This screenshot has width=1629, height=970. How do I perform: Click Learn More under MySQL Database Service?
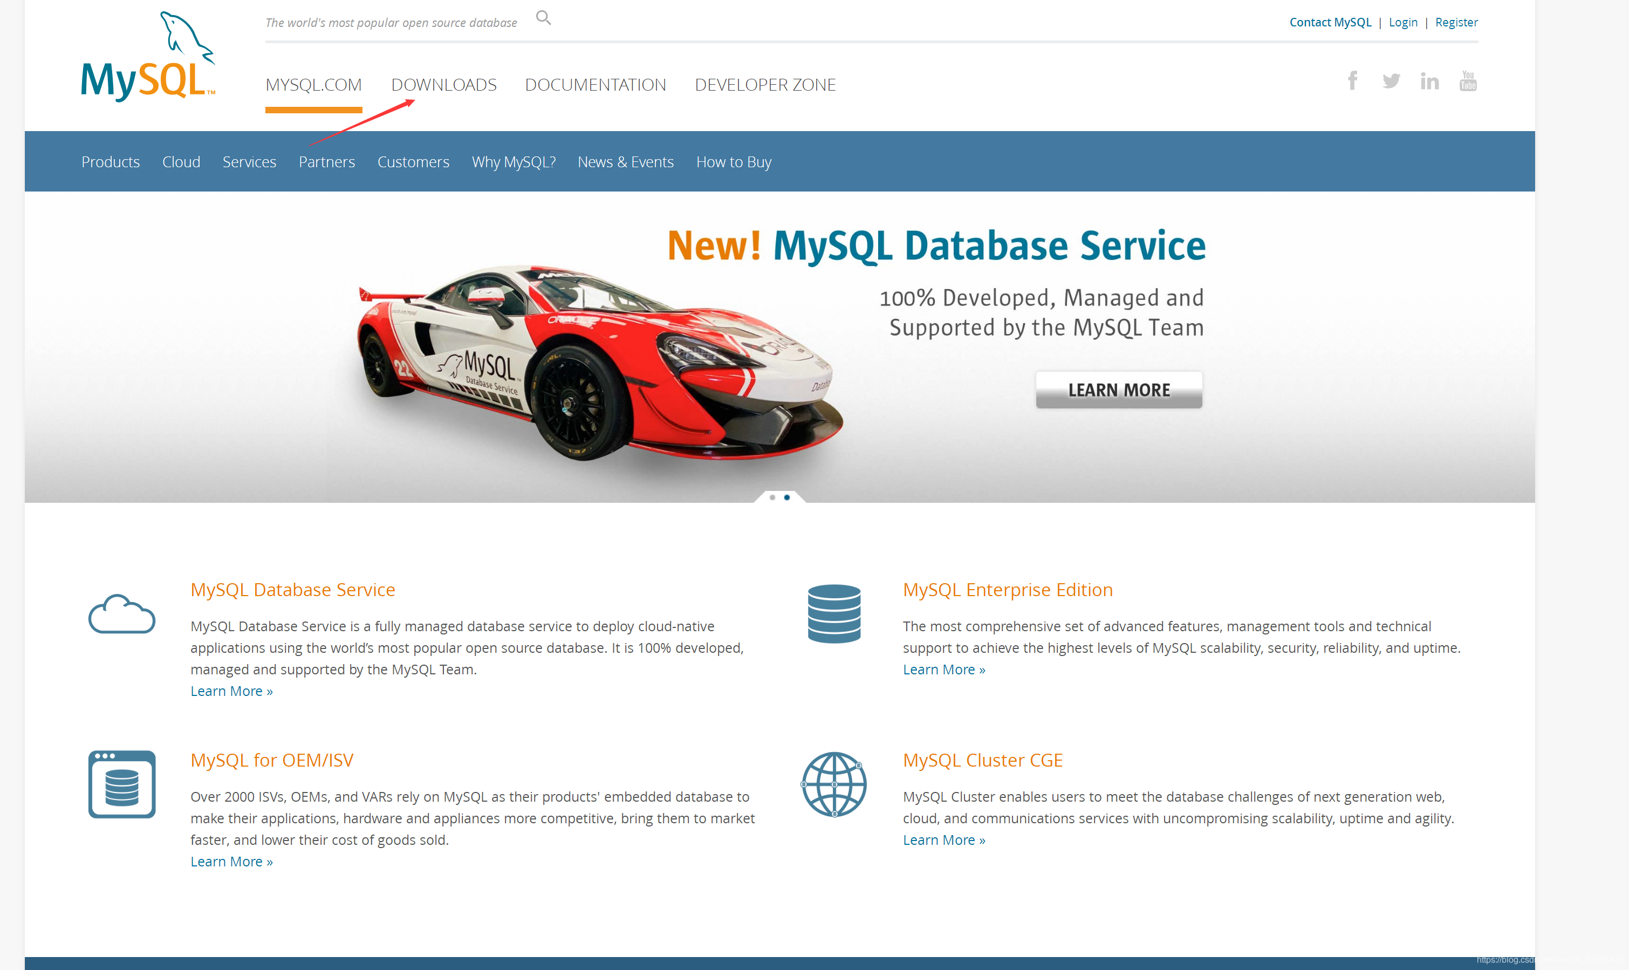click(231, 691)
